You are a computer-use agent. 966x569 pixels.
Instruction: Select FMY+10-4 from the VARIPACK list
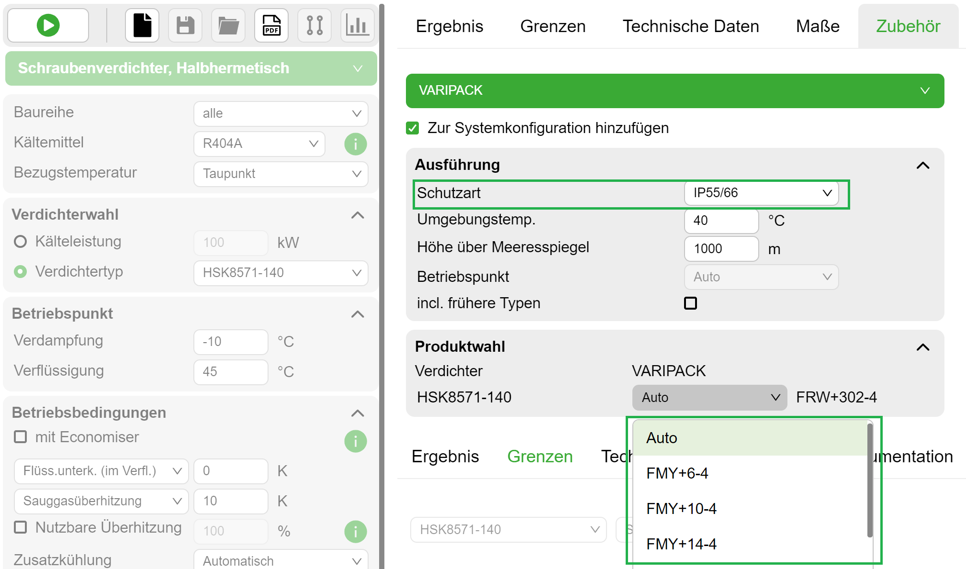[x=682, y=509]
